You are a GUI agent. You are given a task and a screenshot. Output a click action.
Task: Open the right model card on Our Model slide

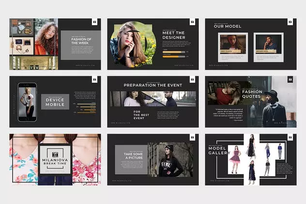269,47
